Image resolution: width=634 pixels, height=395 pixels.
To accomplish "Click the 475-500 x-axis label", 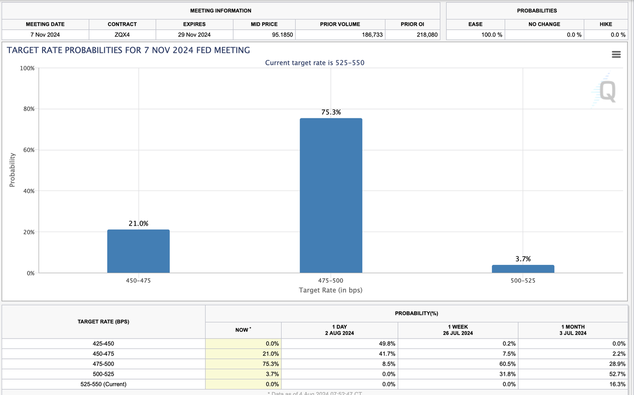I will tap(331, 281).
